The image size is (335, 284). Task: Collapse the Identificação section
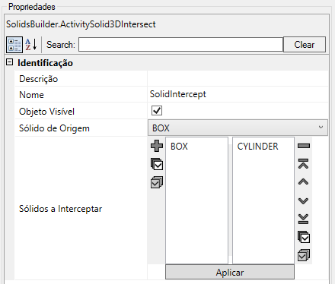tap(10, 62)
